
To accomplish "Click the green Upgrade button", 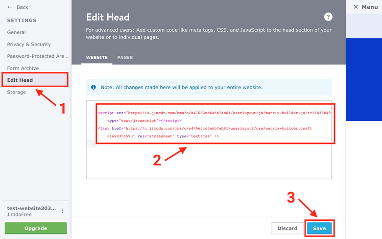I will click(36, 228).
